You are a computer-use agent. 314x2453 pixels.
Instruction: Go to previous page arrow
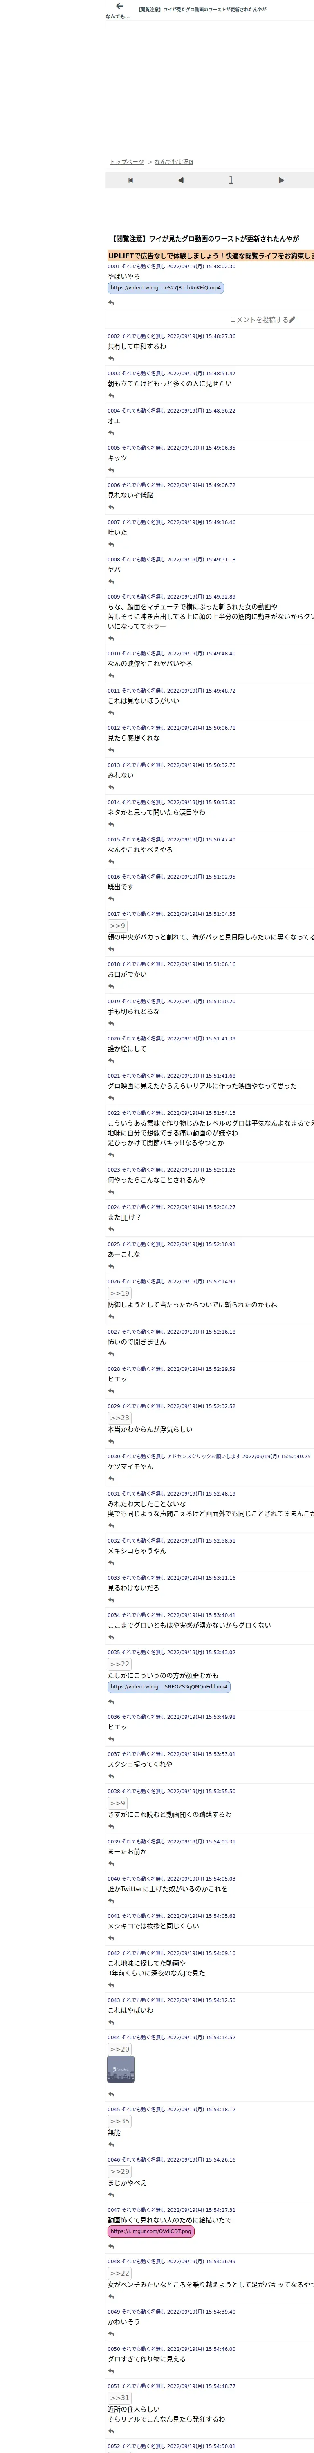[181, 180]
